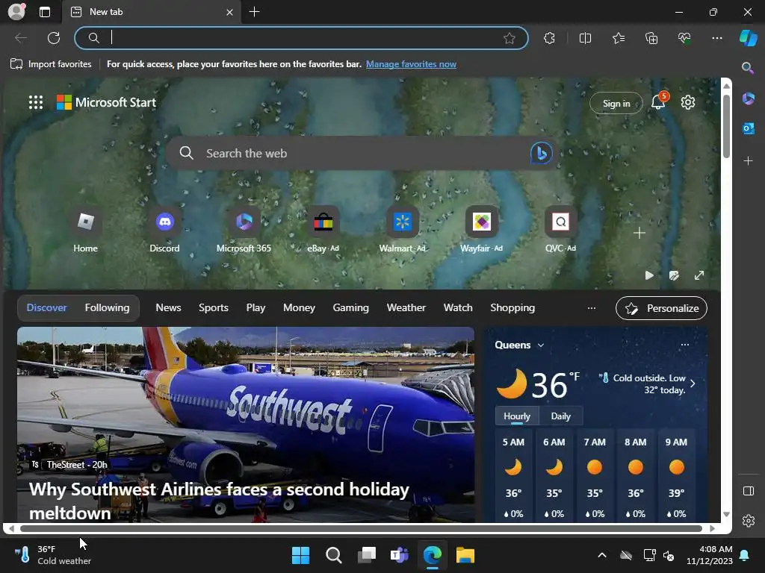Edit the background image
This screenshot has width=765, height=573.
click(x=674, y=275)
